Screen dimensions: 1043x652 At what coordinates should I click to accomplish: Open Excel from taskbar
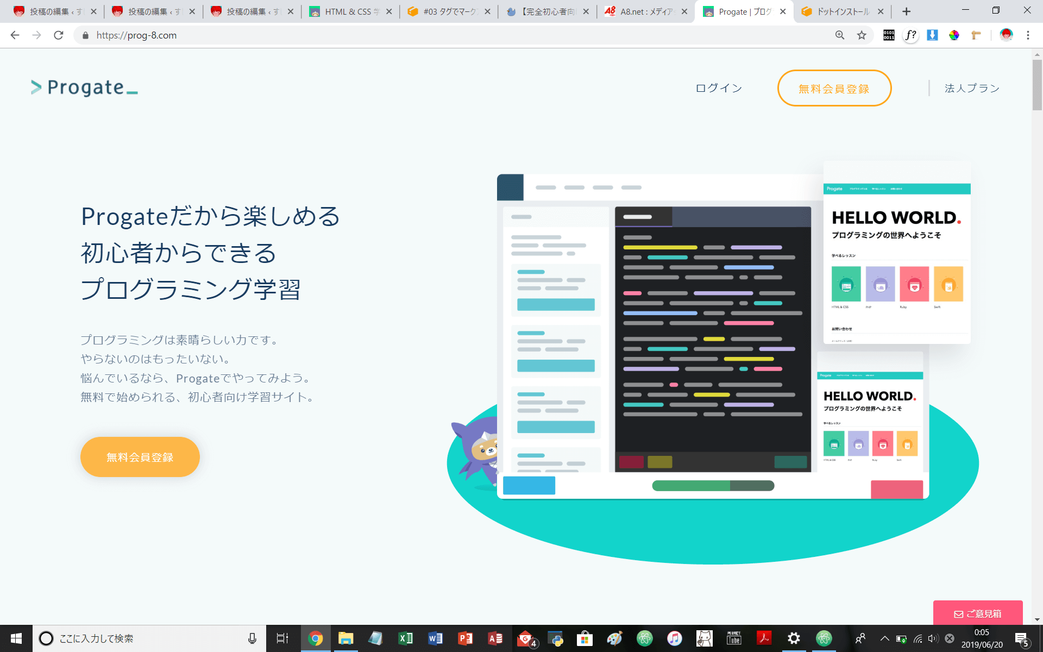pyautogui.click(x=405, y=638)
